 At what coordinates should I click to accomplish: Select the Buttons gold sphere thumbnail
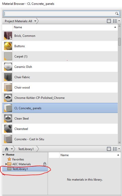click(8, 46)
